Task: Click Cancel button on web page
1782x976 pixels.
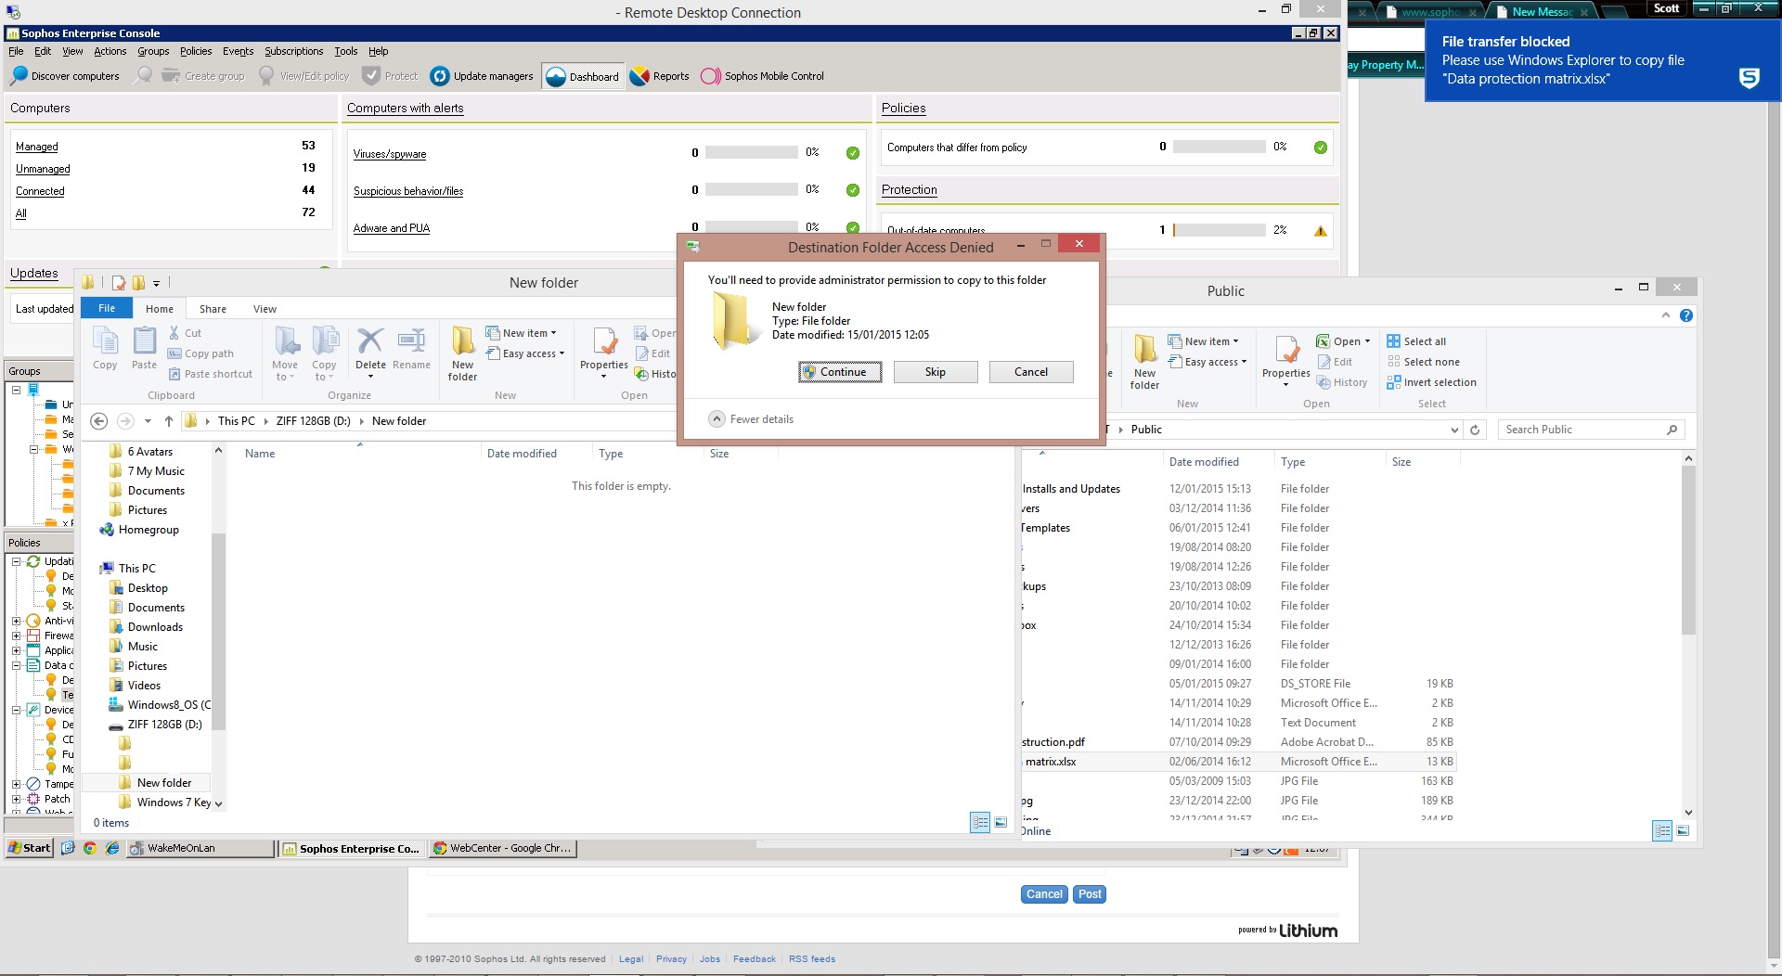Action: coord(1044,894)
